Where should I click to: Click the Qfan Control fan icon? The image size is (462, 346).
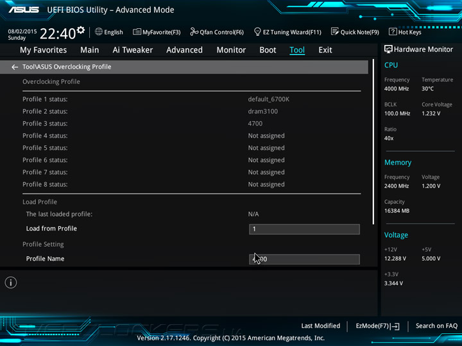pos(194,31)
